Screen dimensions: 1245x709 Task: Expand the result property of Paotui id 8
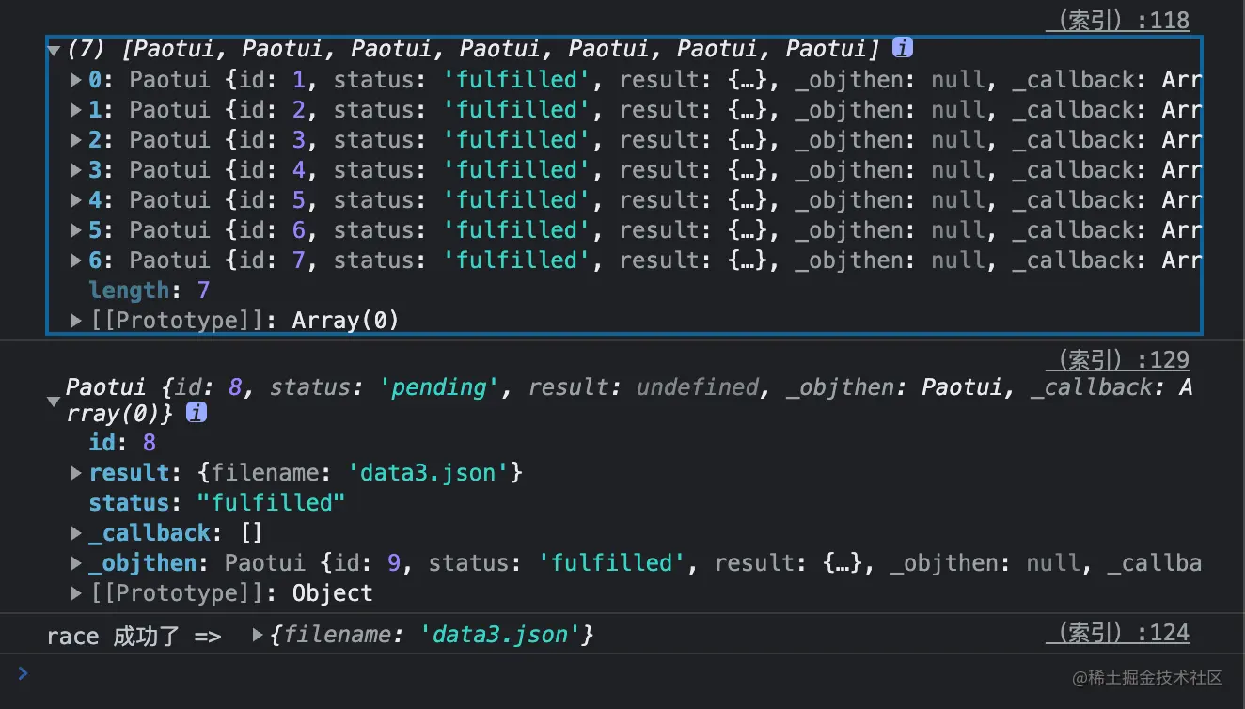click(76, 473)
